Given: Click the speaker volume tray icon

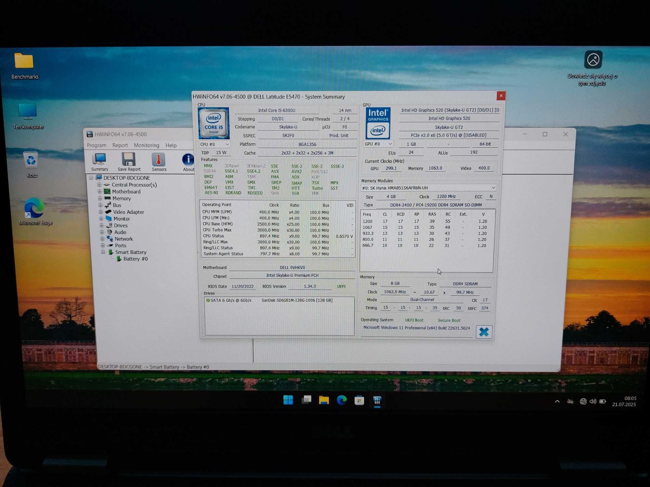Looking at the screenshot, I should [x=593, y=402].
